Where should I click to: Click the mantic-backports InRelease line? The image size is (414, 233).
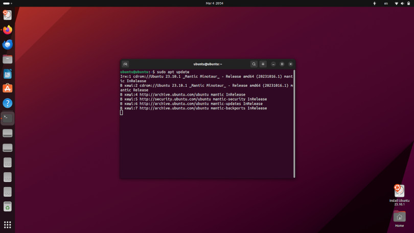(194, 108)
